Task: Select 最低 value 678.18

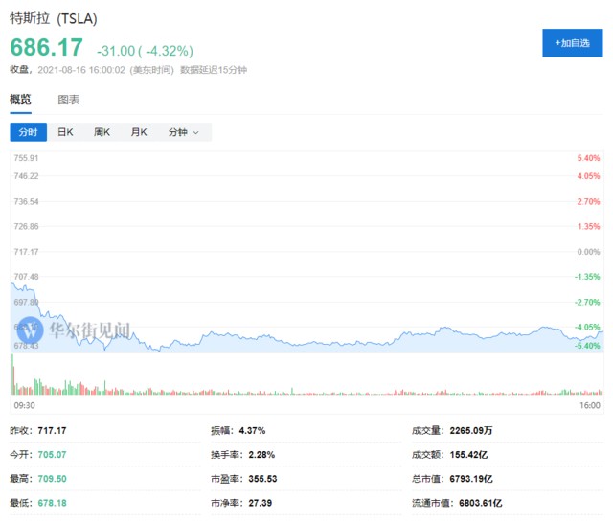Action: tap(52, 503)
